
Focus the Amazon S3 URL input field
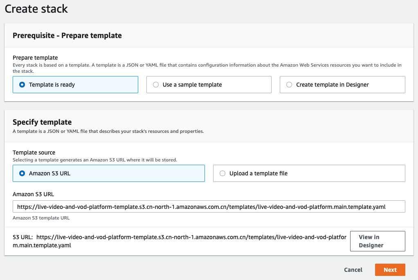(x=209, y=206)
